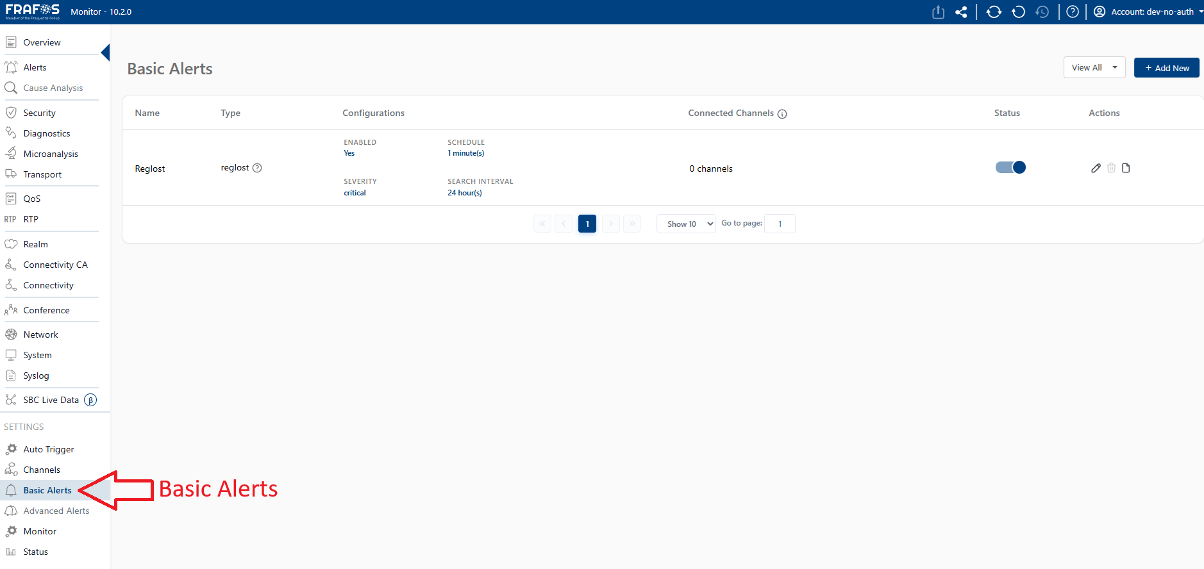Image resolution: width=1204 pixels, height=569 pixels.
Task: Duplicate the Reglost alert with copy icon
Action: pyautogui.click(x=1126, y=168)
